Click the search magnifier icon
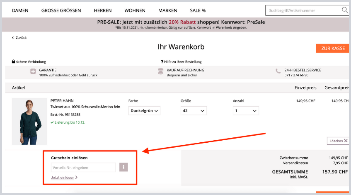The width and height of the screenshot is (351, 195). pyautogui.click(x=344, y=10)
